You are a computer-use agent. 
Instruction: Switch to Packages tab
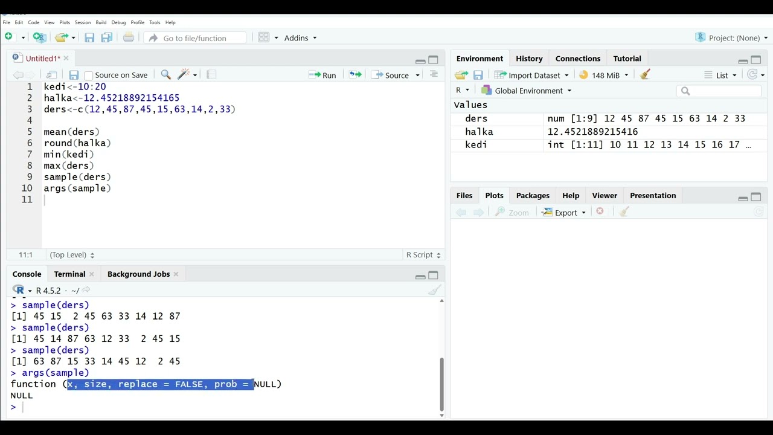click(x=533, y=196)
